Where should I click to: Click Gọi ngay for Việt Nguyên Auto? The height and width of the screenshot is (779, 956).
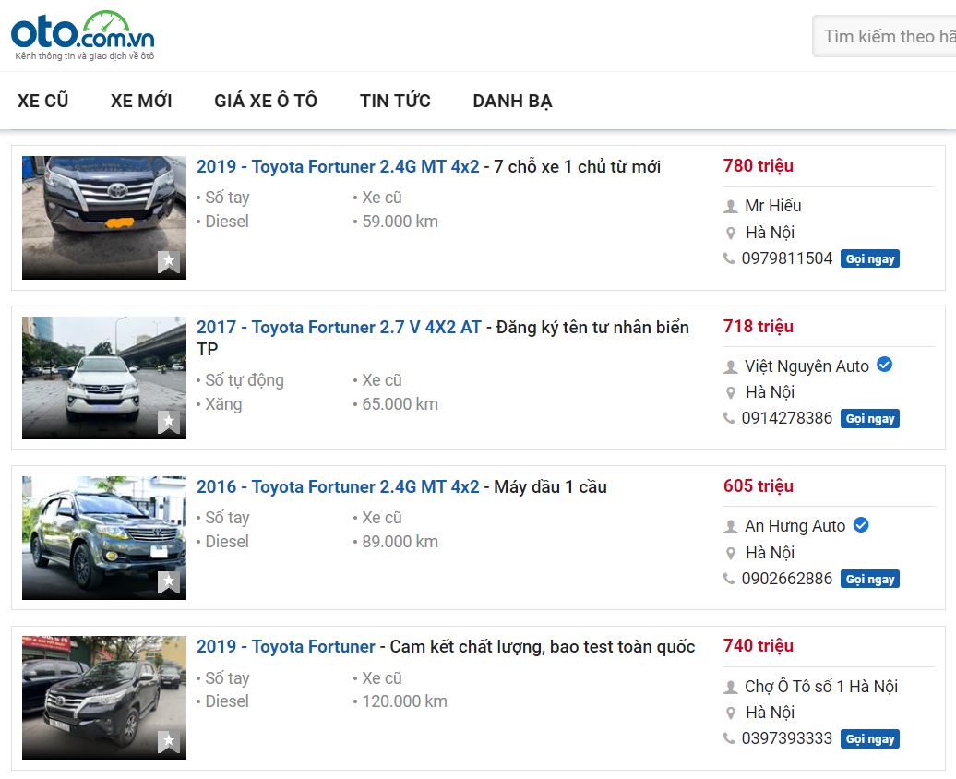870,419
